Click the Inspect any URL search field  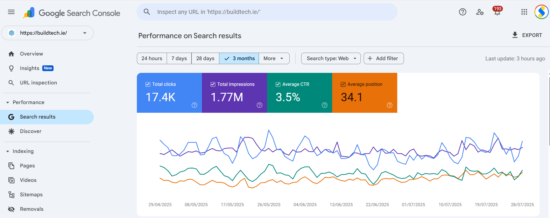pyautogui.click(x=266, y=12)
